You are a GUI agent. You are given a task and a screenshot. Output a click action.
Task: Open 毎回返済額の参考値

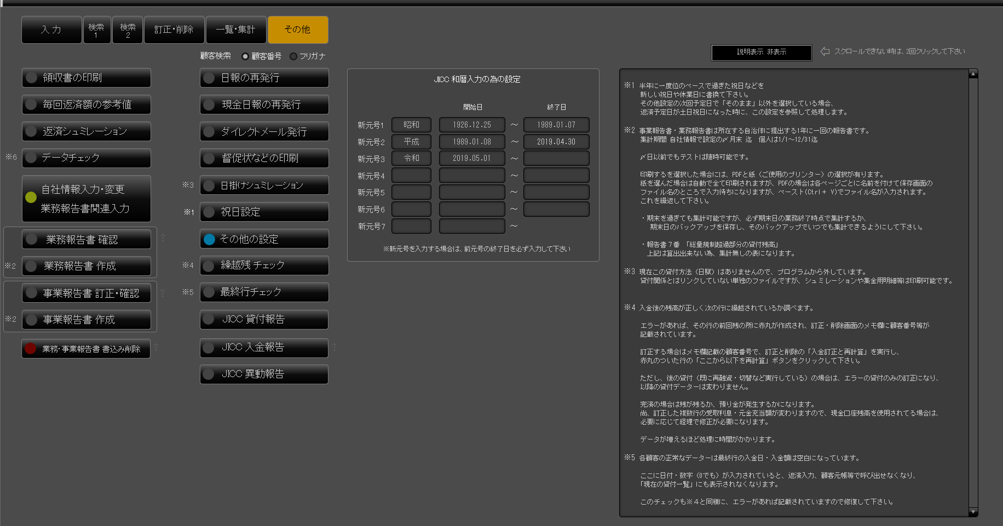click(x=87, y=105)
